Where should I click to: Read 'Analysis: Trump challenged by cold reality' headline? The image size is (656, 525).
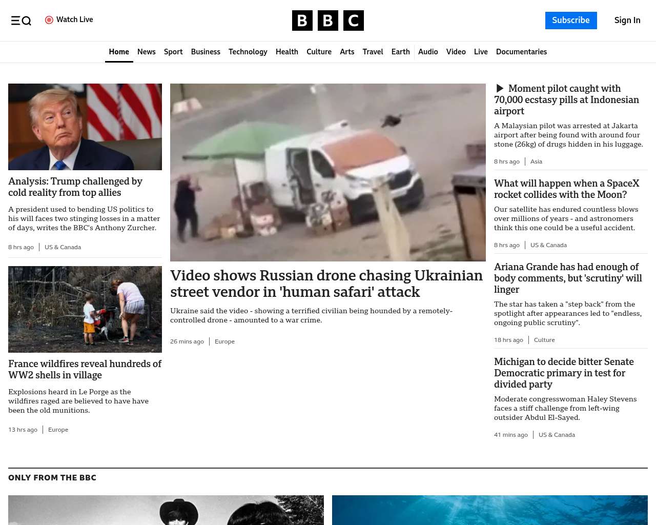coord(75,187)
